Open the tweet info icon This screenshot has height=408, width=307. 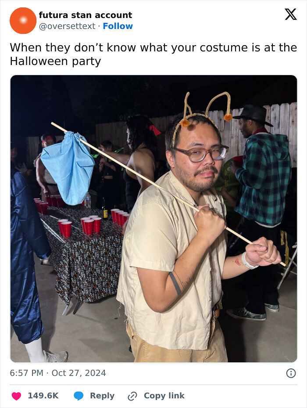coord(291,373)
